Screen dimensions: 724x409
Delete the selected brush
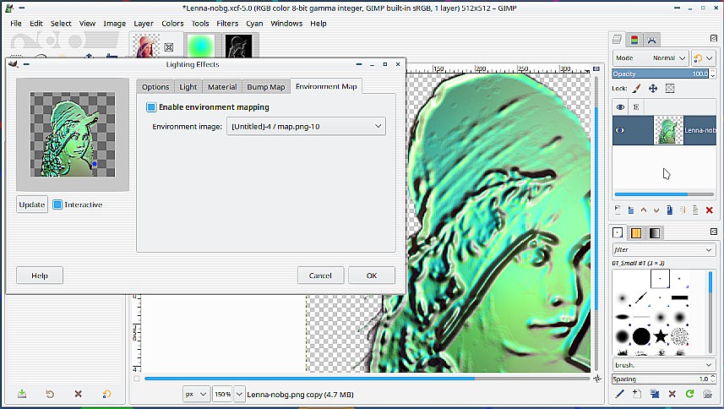672,394
